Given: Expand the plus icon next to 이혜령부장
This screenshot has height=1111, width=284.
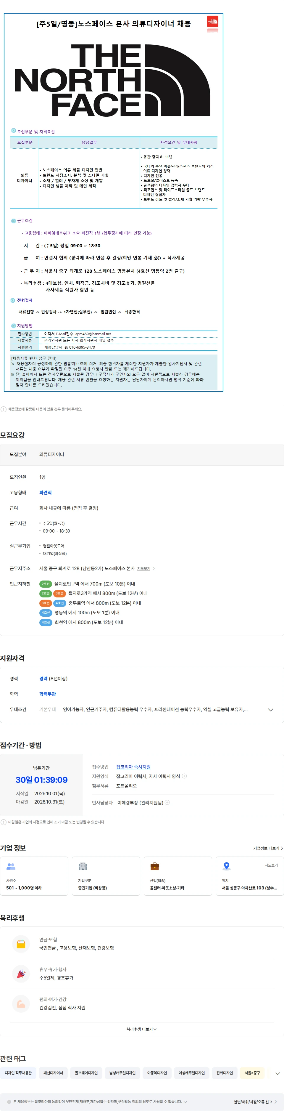Looking at the screenshot, I should click(x=167, y=803).
